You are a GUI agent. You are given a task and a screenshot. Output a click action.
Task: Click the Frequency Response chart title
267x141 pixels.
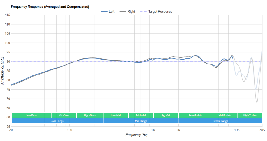[50, 7]
